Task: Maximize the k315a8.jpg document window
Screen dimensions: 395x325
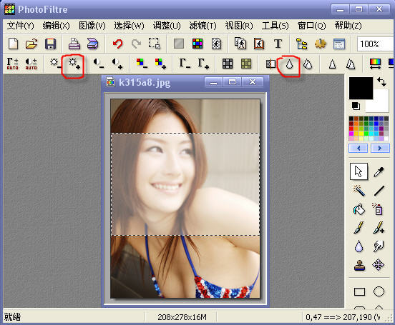Action: click(x=233, y=82)
